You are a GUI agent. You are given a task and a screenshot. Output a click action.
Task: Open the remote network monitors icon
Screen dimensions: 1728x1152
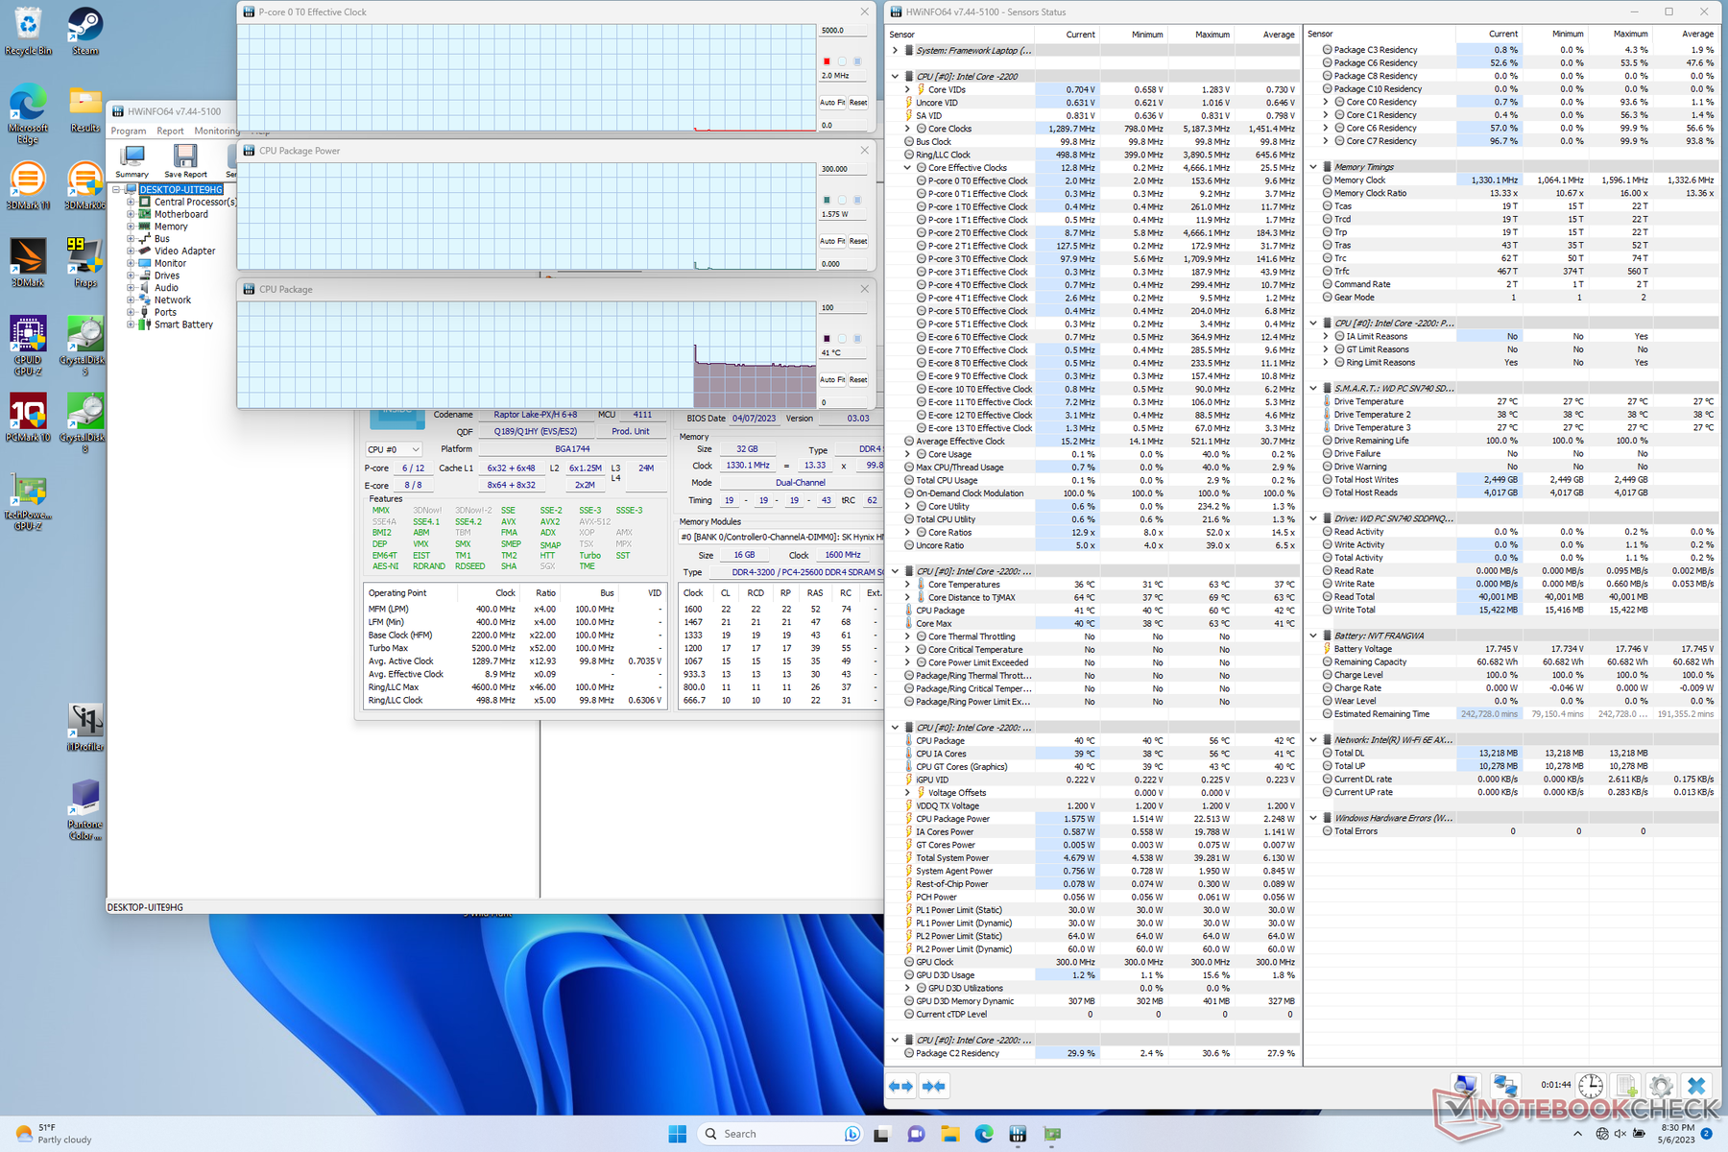pyautogui.click(x=1504, y=1086)
